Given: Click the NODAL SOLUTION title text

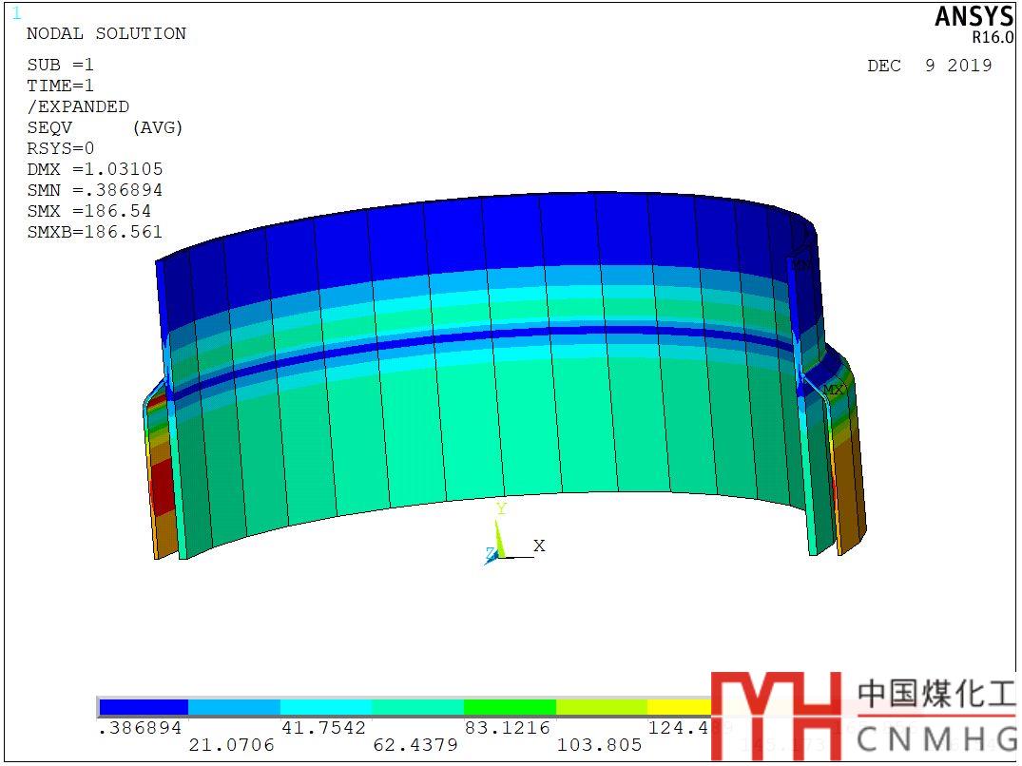Looking at the screenshot, I should [106, 33].
